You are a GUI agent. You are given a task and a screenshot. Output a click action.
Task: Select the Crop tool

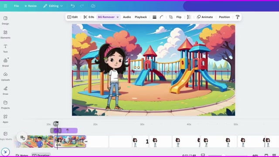[171, 17]
